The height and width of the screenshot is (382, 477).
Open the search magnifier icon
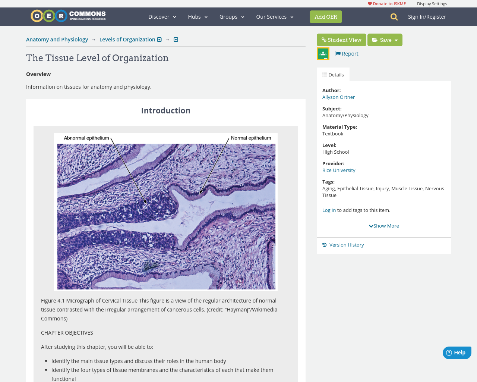(394, 17)
